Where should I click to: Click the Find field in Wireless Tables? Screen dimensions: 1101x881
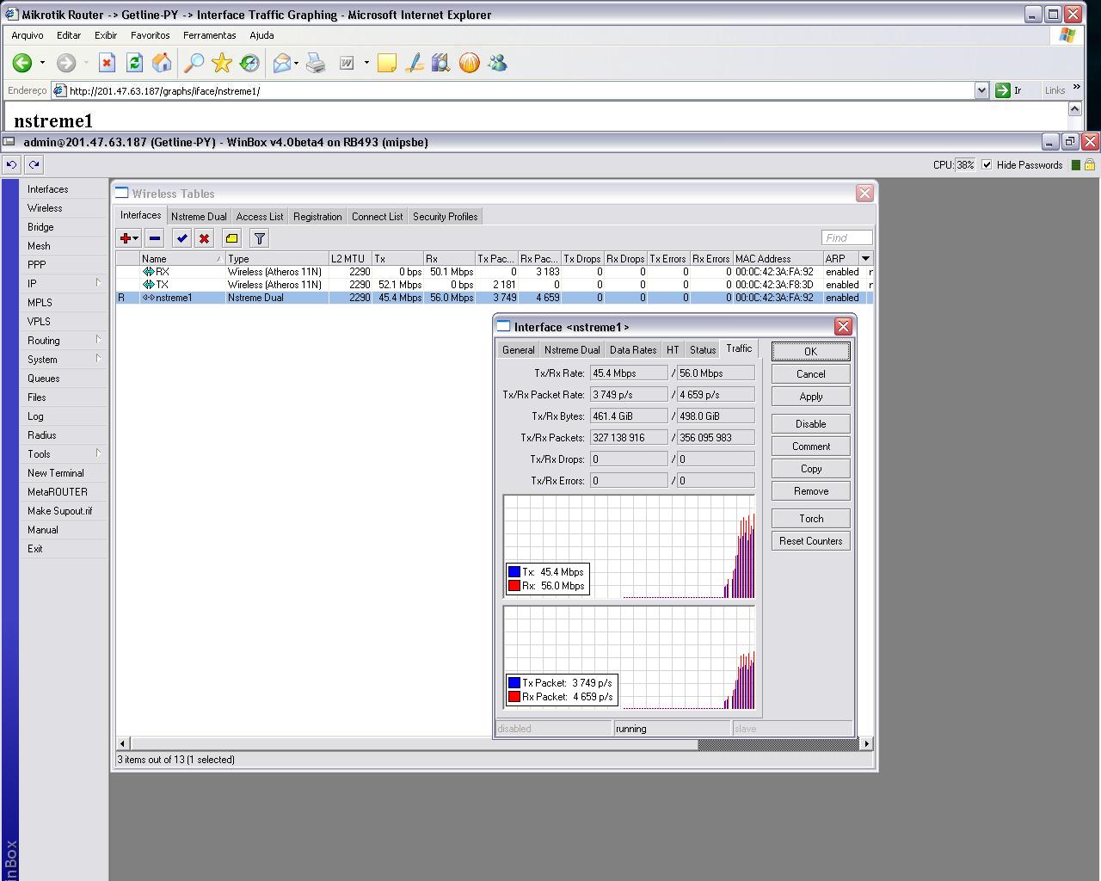[846, 237]
